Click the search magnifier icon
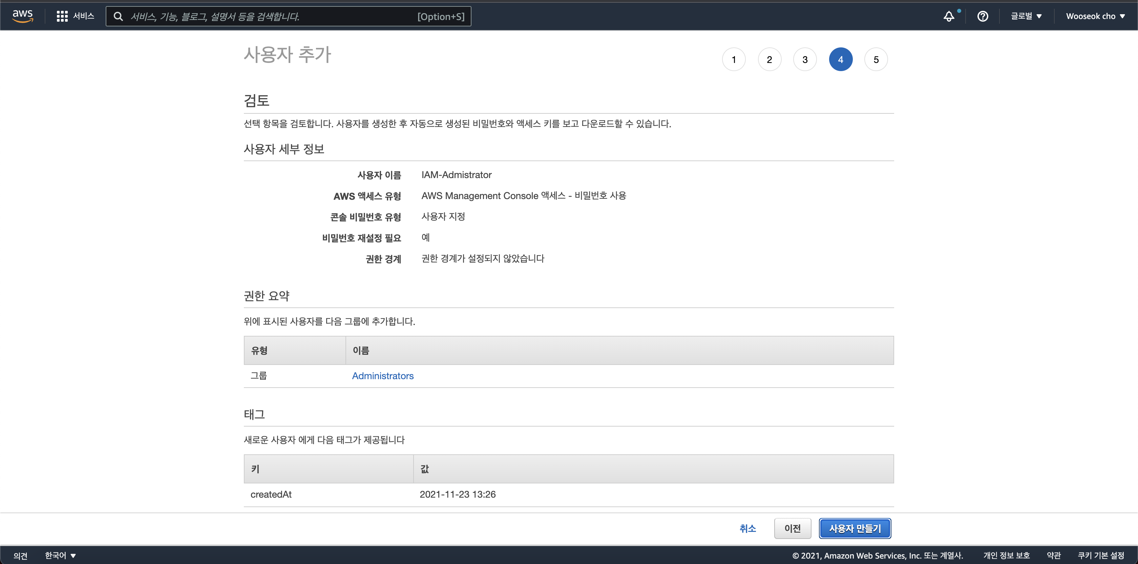 (x=118, y=17)
